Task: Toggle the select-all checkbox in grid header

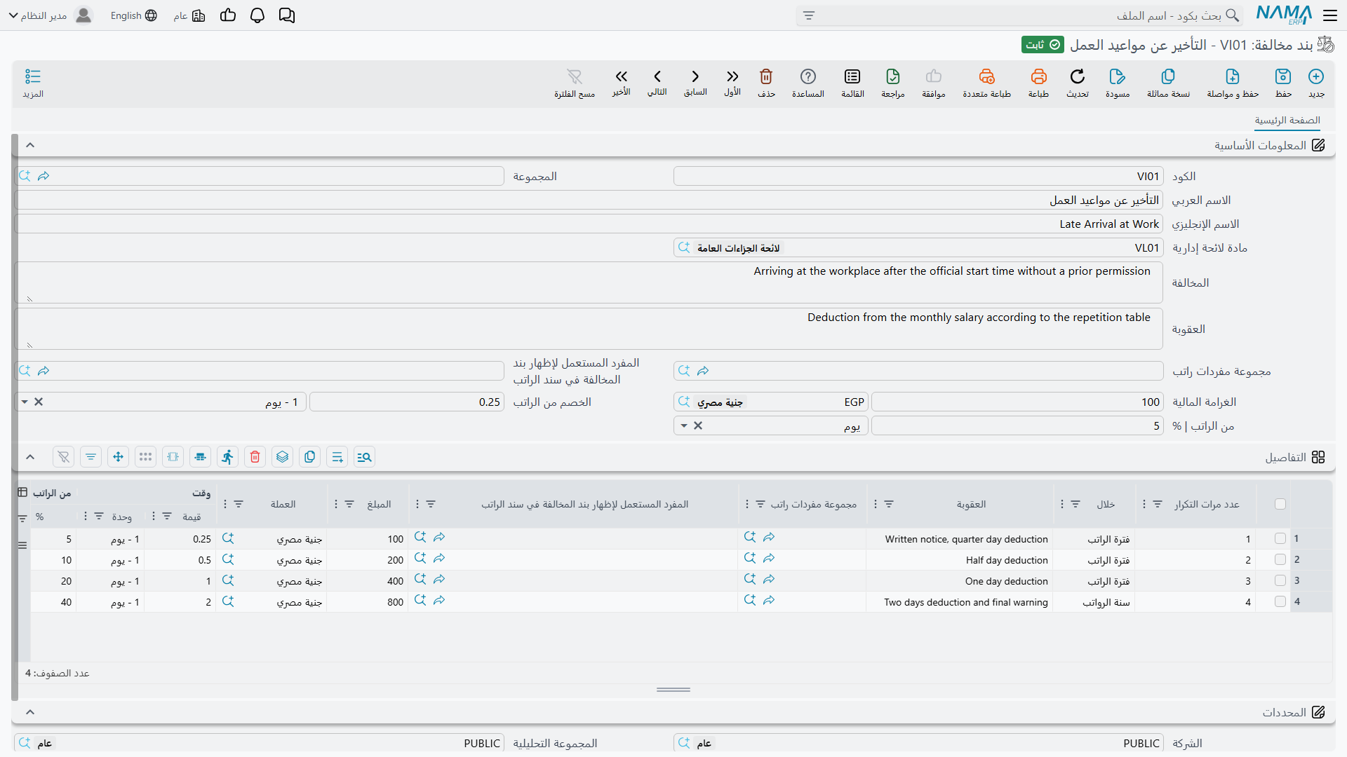Action: pos(1280,504)
